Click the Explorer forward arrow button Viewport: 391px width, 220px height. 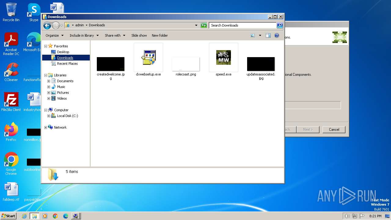pyautogui.click(x=56, y=25)
